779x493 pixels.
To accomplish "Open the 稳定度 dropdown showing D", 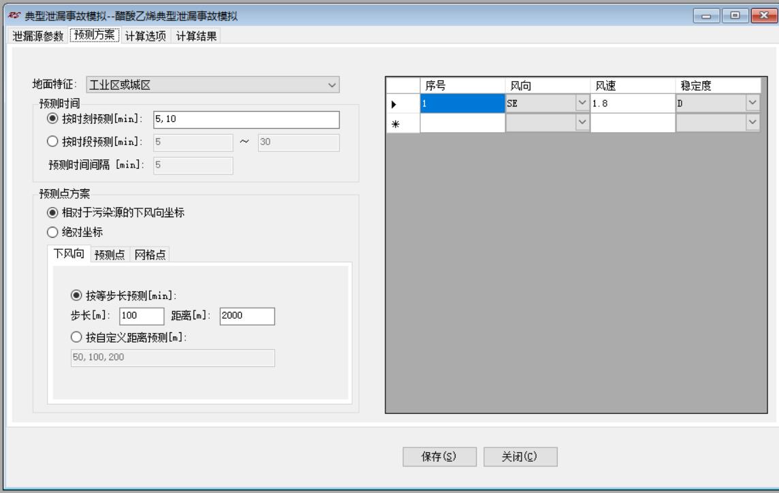I will pyautogui.click(x=752, y=103).
